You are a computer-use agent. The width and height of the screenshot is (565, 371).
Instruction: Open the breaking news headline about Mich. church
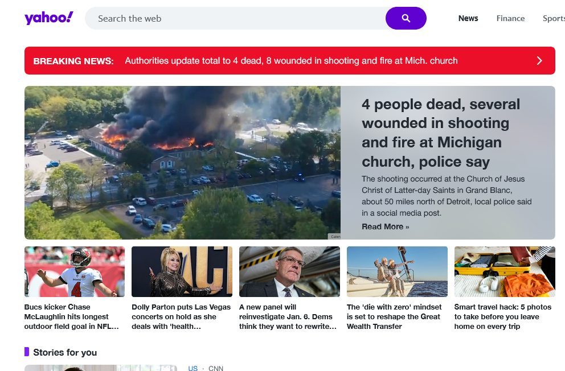(291, 61)
